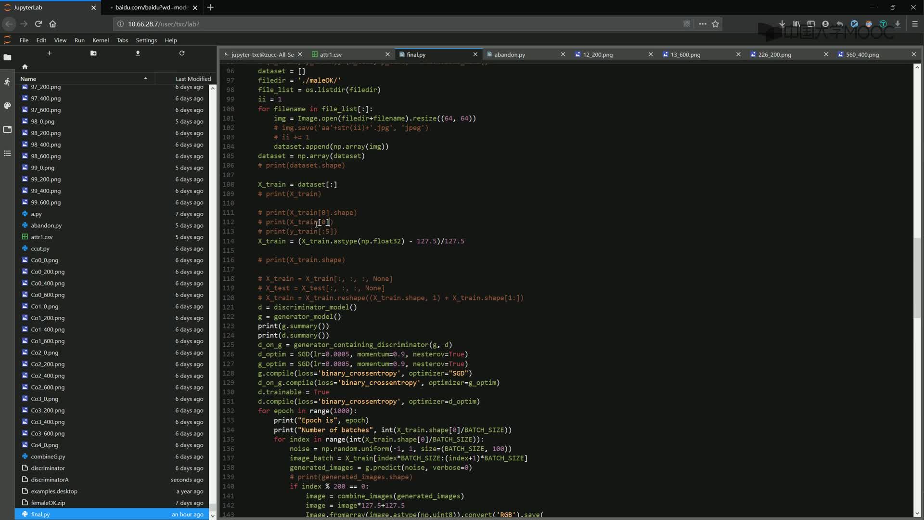Open the Settings menu

(x=146, y=40)
